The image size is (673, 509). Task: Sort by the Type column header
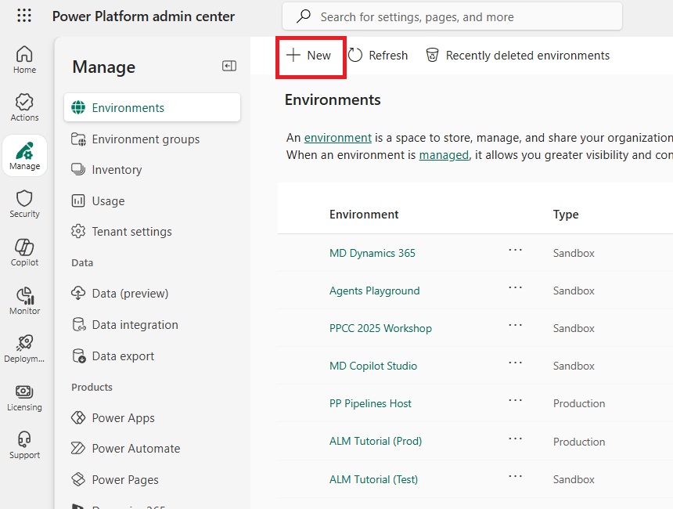coord(566,215)
